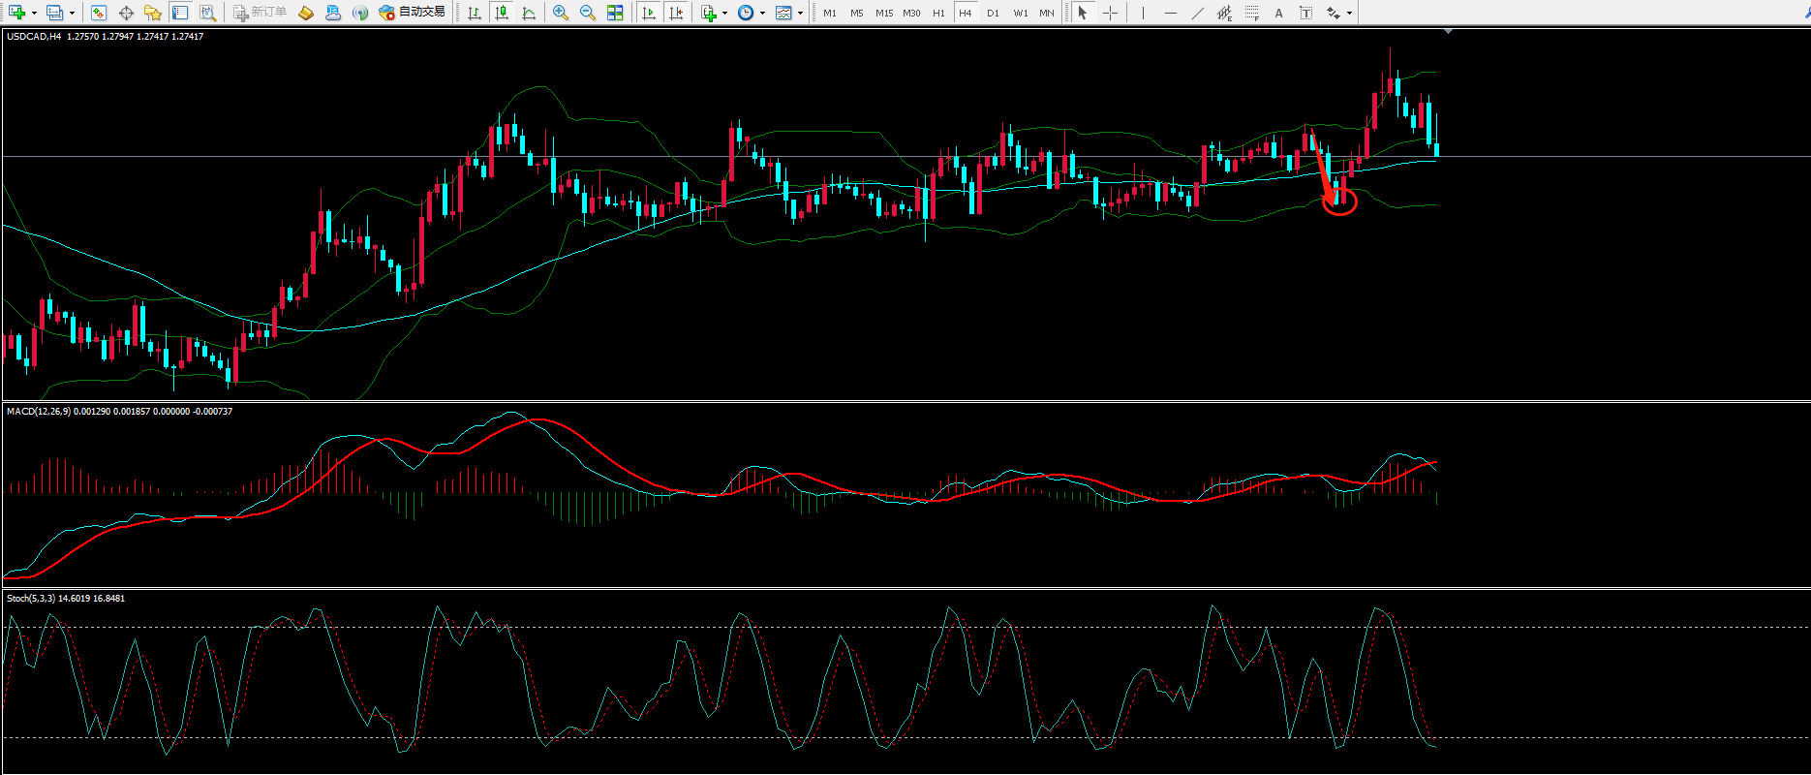Select the H1 timeframe button
This screenshot has width=1811, height=775.
[x=938, y=13]
